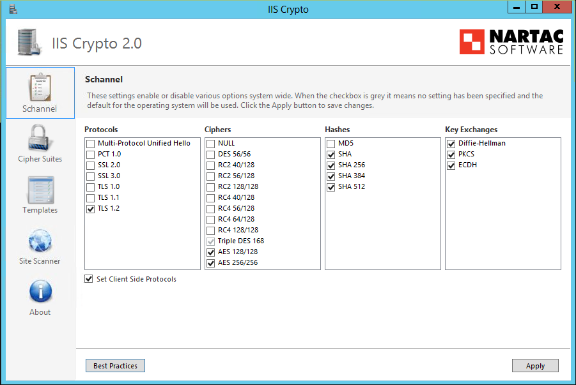This screenshot has height=385, width=576.
Task: Toggle the RC2 56/128 cipher checkbox
Action: (x=210, y=176)
